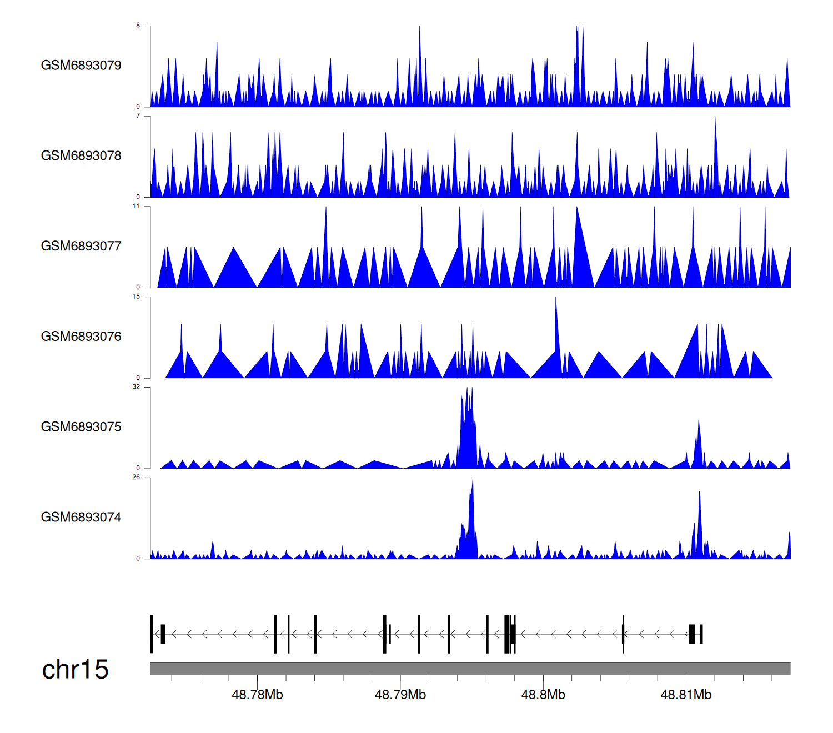Click the leftmost exon of the gene model
This screenshot has height=733, width=833.
pos(152,634)
